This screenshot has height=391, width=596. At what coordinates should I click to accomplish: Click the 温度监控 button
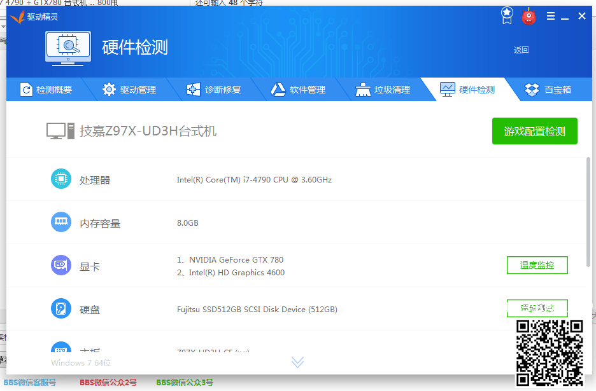point(537,265)
